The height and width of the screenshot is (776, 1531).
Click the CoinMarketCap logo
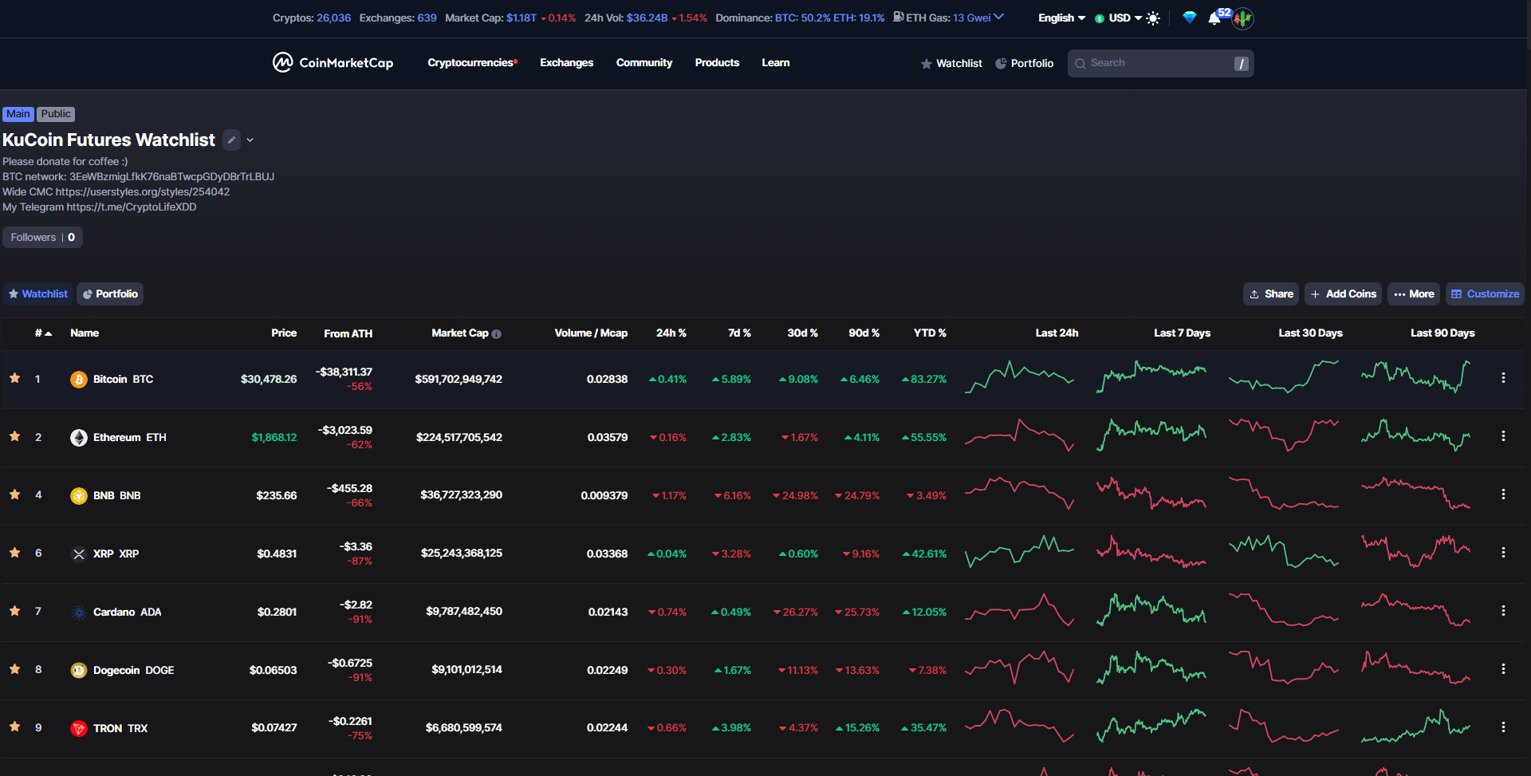[333, 62]
